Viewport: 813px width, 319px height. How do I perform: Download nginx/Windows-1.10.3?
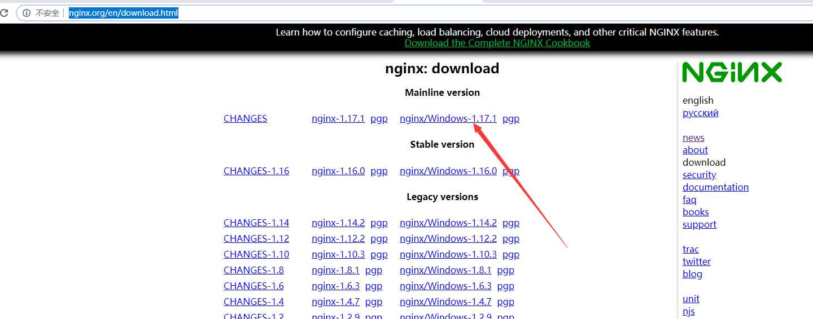coord(448,254)
